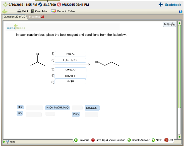Click Give Up & View Solution
Viewport: 185px width, 146px height.
pos(108,140)
